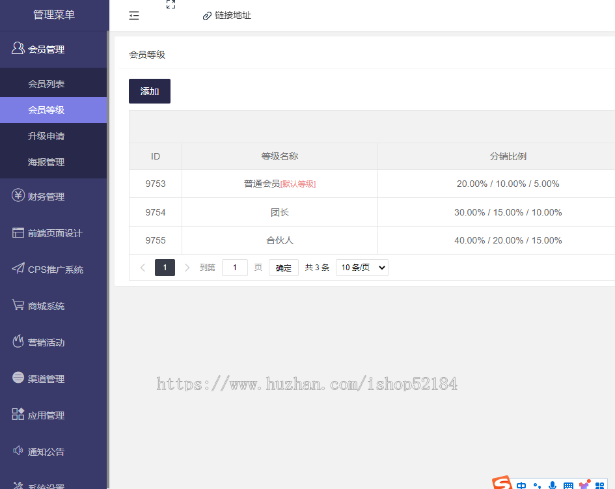
Task: Click the 确定 pagination button
Action: [x=284, y=268]
